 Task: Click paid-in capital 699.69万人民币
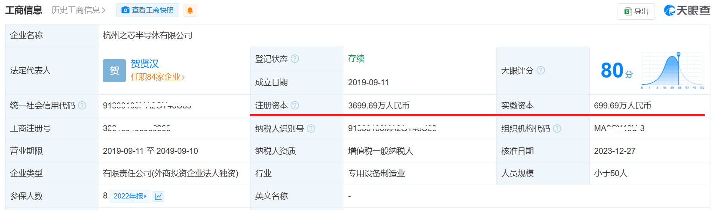tap(622, 105)
